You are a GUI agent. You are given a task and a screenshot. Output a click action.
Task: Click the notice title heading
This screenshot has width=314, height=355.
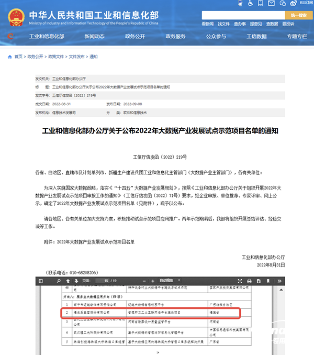(x=160, y=131)
